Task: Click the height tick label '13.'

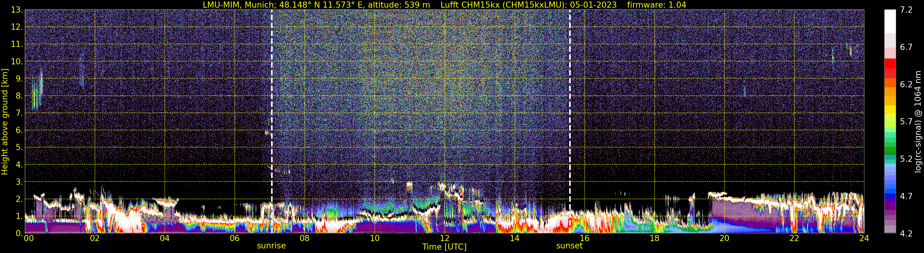Action: click(17, 10)
